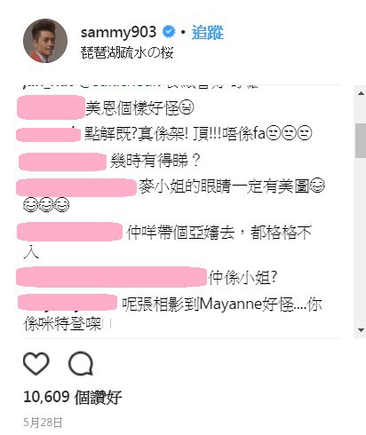
Task: View who liked via 10,609 個讚好
Action: tap(73, 397)
